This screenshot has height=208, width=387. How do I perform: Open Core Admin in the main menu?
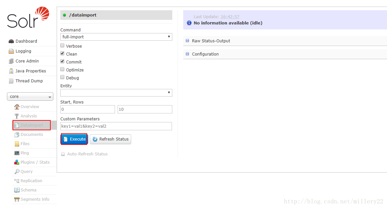[27, 61]
